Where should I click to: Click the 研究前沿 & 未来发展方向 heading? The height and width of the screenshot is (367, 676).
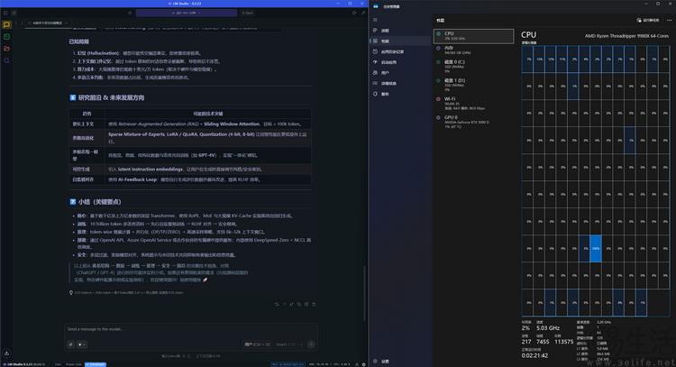tap(111, 98)
